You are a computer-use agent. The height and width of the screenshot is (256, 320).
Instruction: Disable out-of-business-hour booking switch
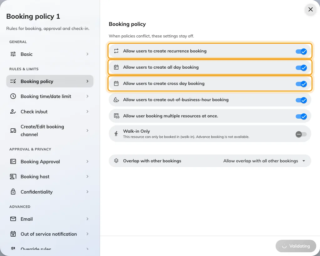tap(301, 100)
